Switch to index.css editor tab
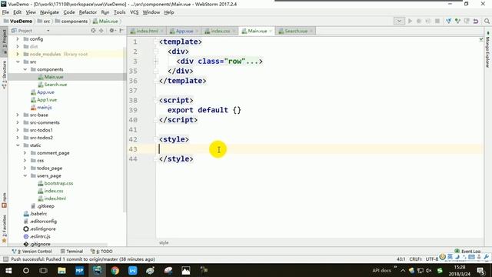492x277 pixels. coord(220,31)
